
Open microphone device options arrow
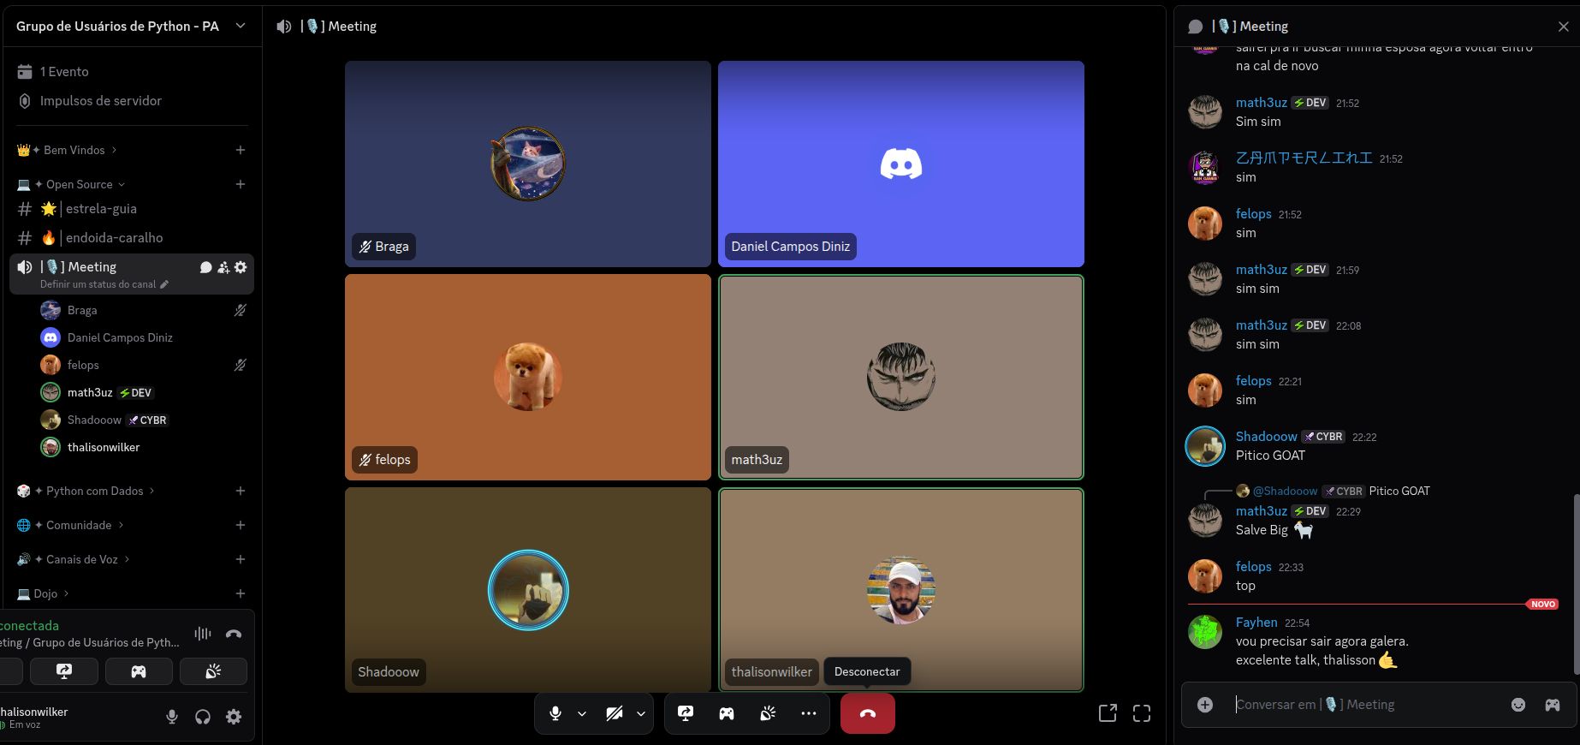pyautogui.click(x=582, y=713)
